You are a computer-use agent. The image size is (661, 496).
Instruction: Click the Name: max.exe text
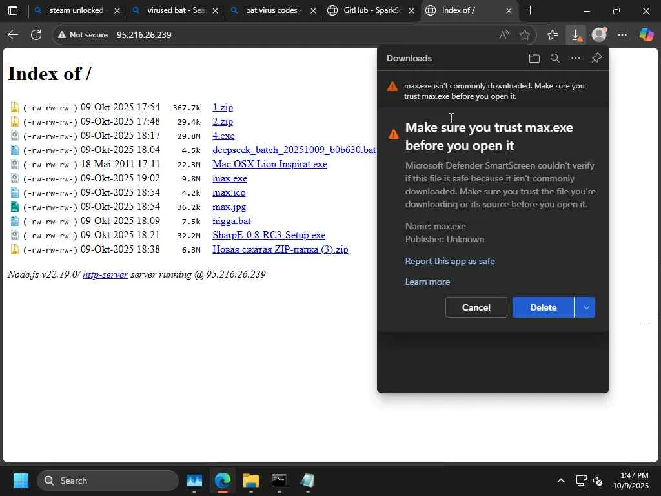coord(436,226)
